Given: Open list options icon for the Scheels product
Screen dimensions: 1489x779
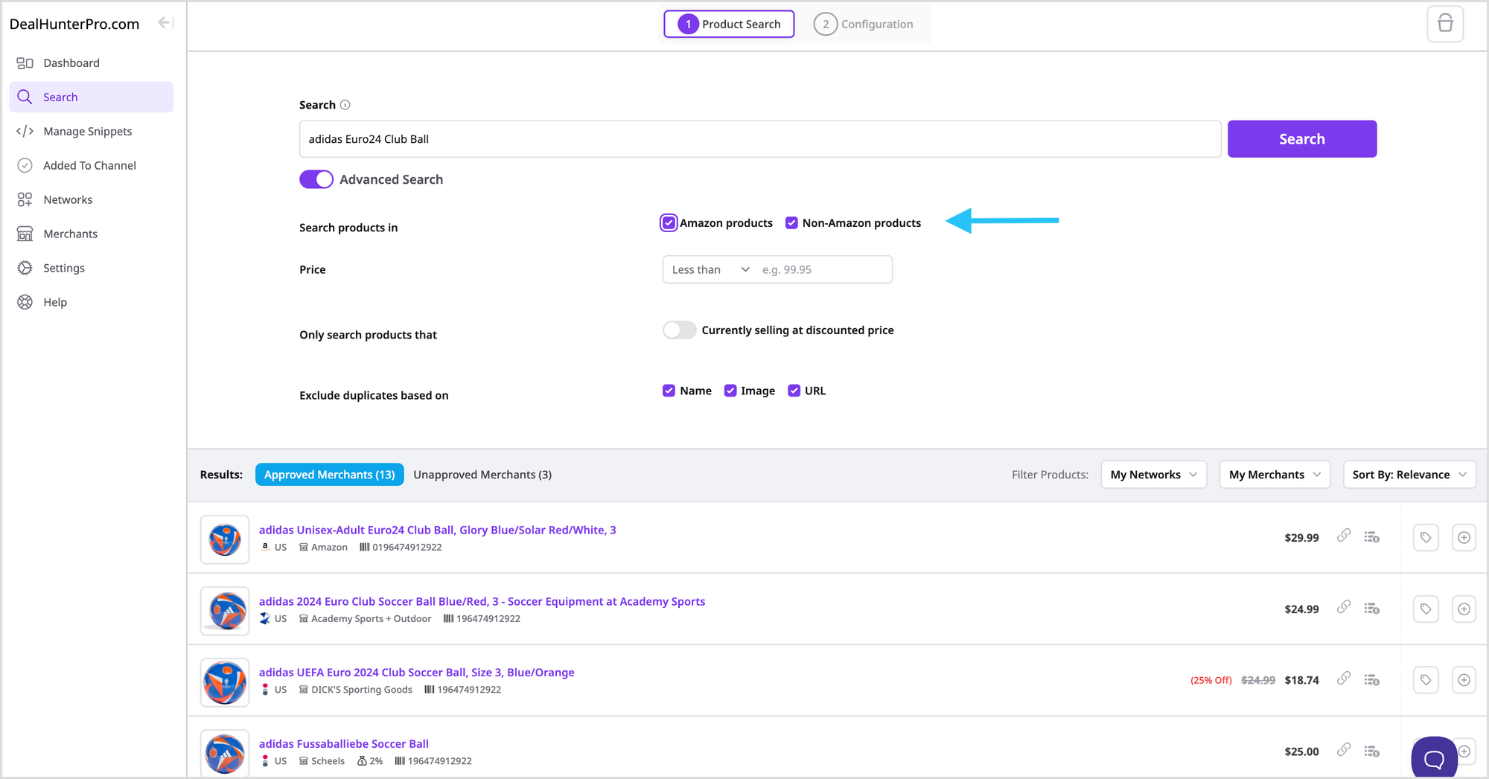Looking at the screenshot, I should point(1371,751).
